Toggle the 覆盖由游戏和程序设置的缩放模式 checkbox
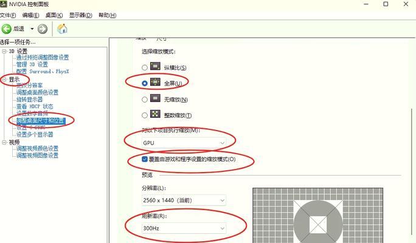 (x=145, y=159)
